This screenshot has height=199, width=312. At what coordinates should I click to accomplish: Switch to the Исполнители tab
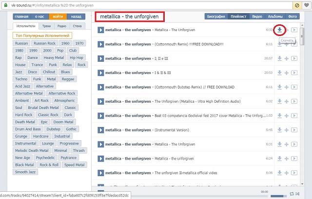[x=26, y=26]
